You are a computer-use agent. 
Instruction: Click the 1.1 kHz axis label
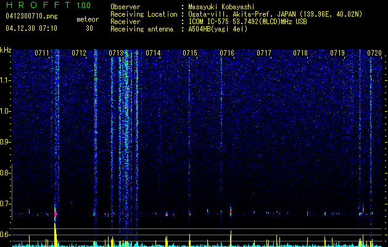[x=5, y=80]
